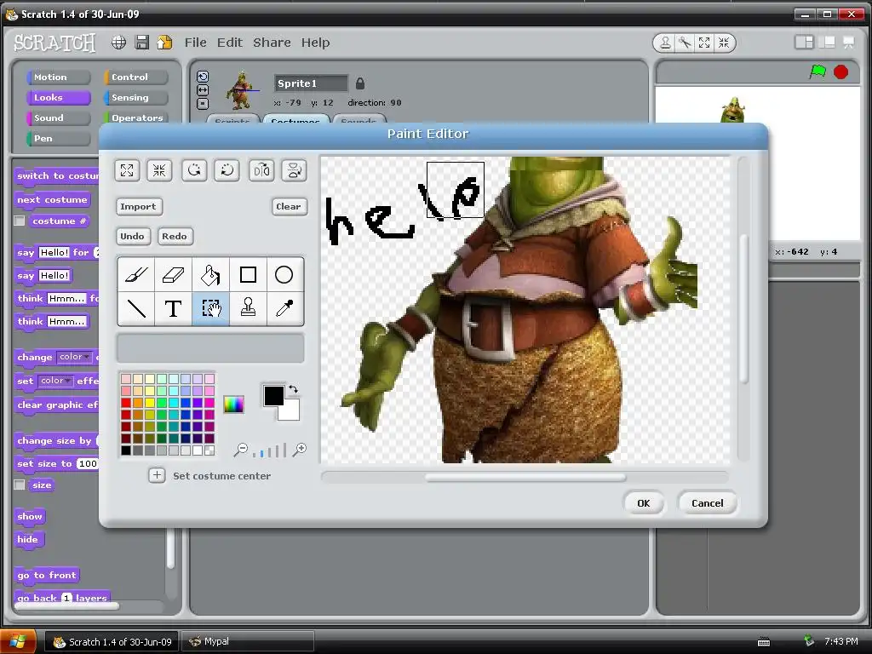Open the Edit menu
Viewport: 872px width, 654px height.
[x=230, y=43]
